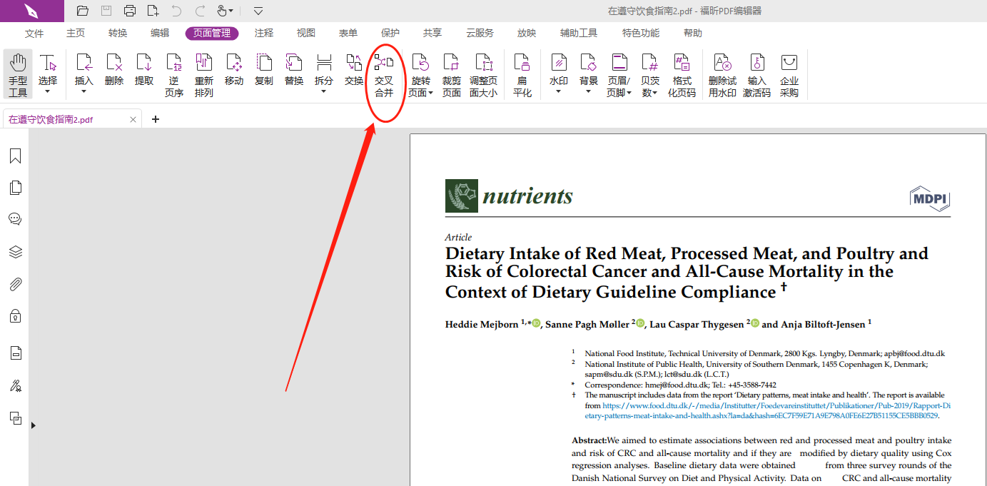Select the 逆页序 reverse pages tool
The height and width of the screenshot is (486, 987).
click(174, 74)
